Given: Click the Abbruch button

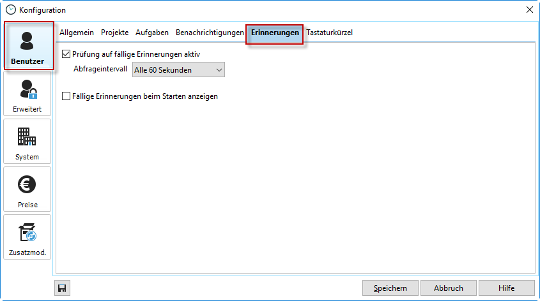Looking at the screenshot, I should tap(448, 288).
